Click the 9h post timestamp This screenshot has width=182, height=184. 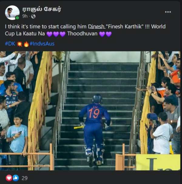(x=25, y=16)
